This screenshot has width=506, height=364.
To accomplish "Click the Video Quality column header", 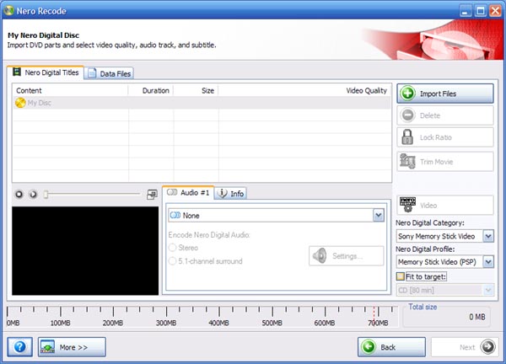I will point(304,91).
